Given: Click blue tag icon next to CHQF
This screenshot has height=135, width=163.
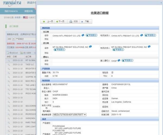Looking at the screenshot, I should pyautogui.click(x=119, y=60).
